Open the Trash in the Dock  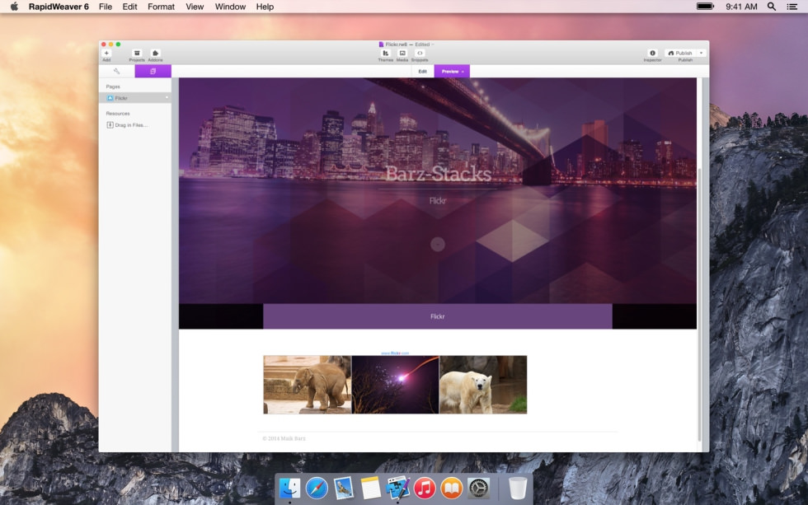(x=518, y=488)
